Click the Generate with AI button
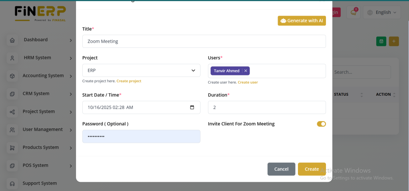 pyautogui.click(x=302, y=21)
